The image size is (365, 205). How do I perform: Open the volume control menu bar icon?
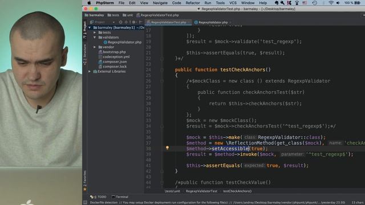[x=338, y=3]
